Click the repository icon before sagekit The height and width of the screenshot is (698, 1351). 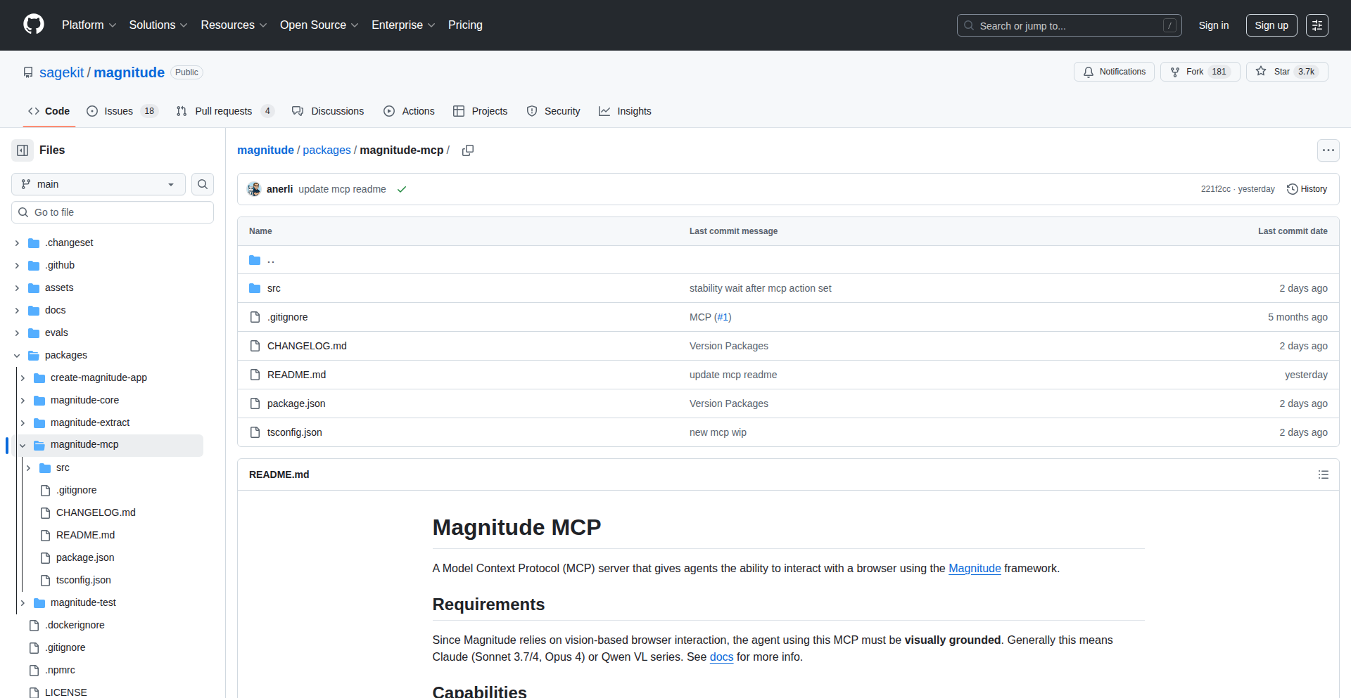[28, 72]
